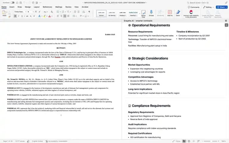Image resolution: width=229 pixels, height=143 pixels.
Task: Open the Change Case dropdown
Action: click(46, 12)
